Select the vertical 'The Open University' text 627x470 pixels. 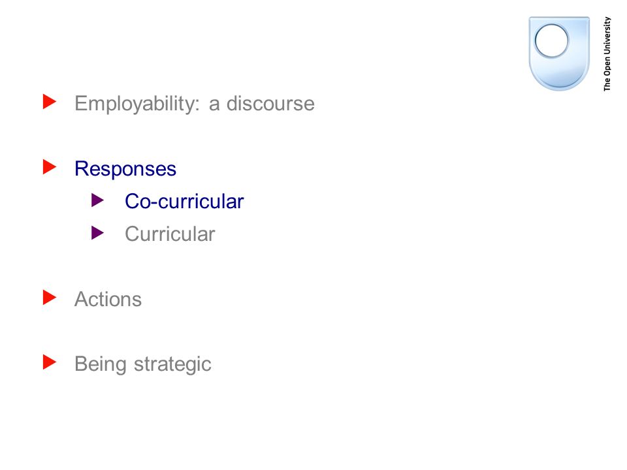coord(607,54)
